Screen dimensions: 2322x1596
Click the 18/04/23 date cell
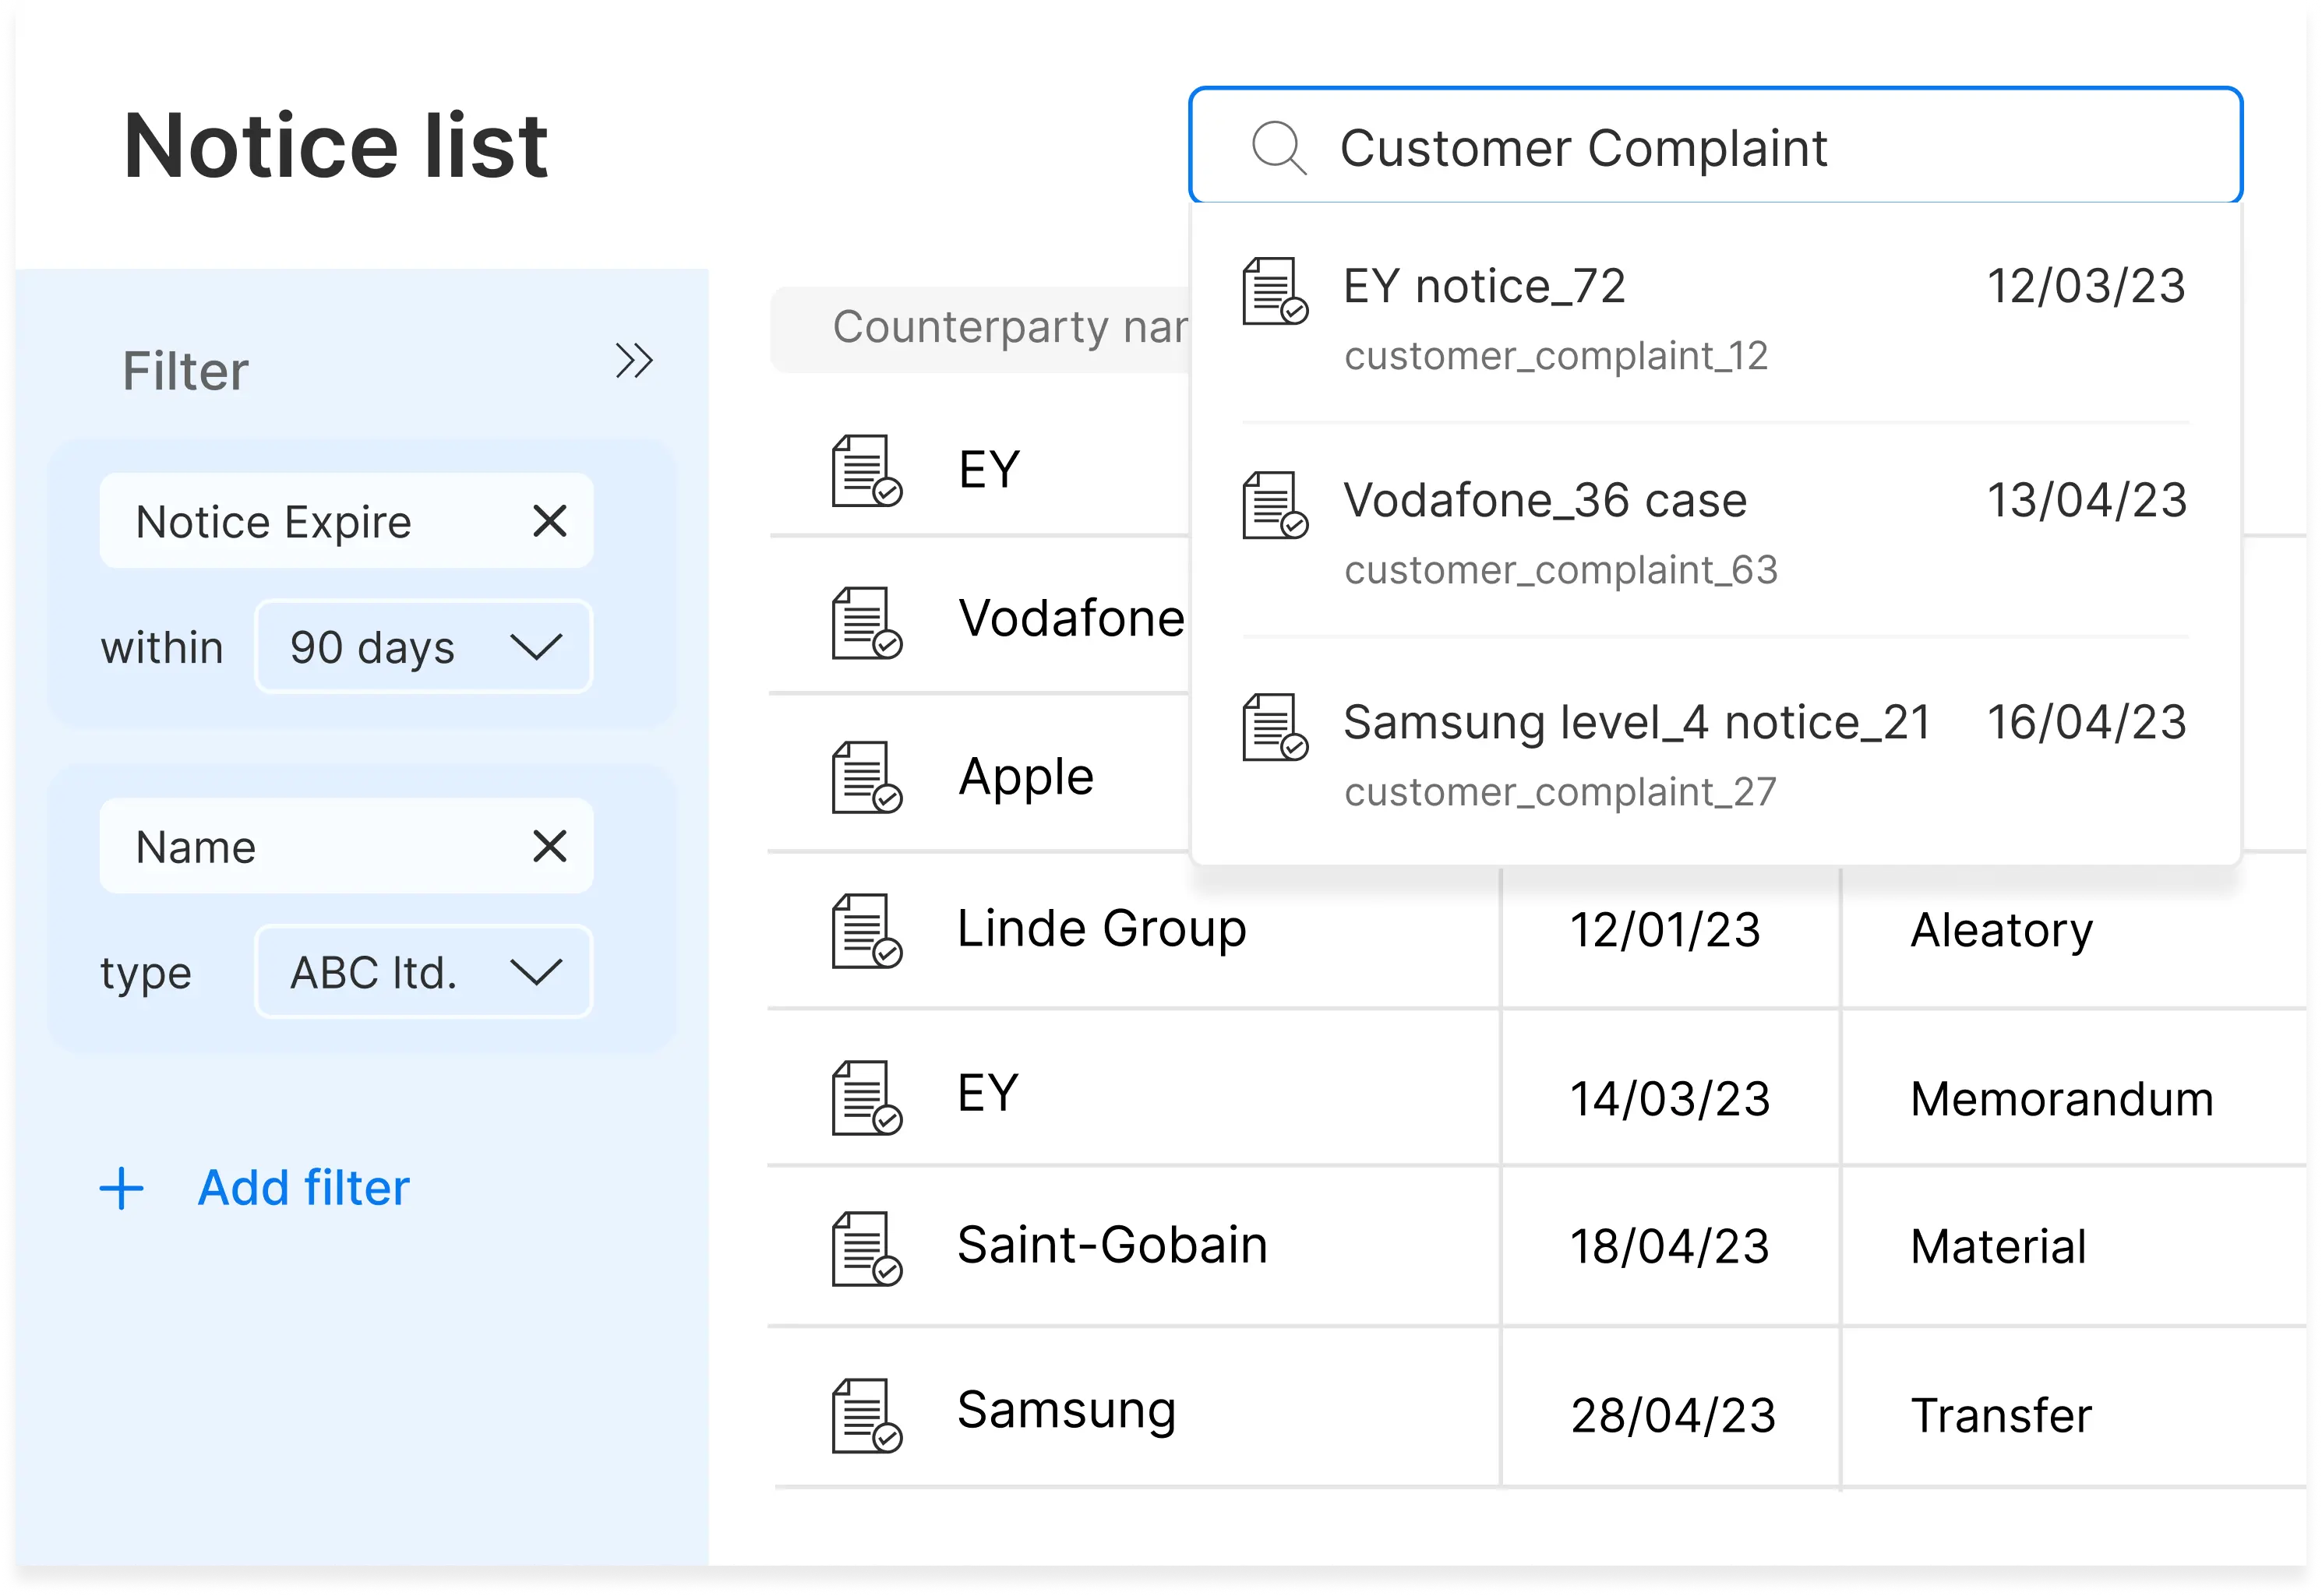pyautogui.click(x=1670, y=1247)
